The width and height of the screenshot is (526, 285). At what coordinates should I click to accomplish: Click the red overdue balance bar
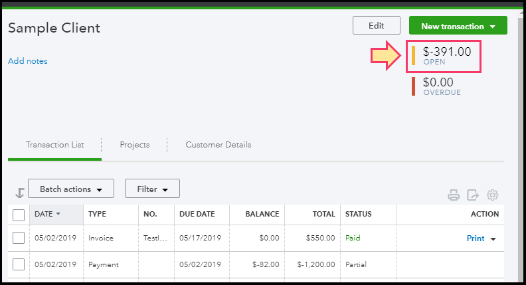coord(413,86)
